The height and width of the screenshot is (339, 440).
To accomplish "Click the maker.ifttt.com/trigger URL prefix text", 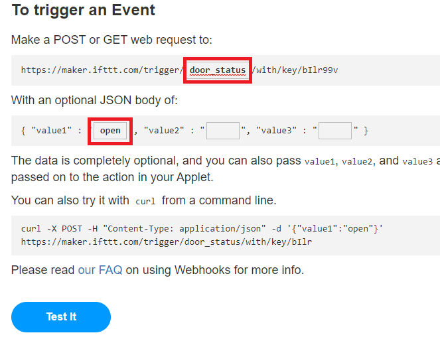I will click(101, 70).
